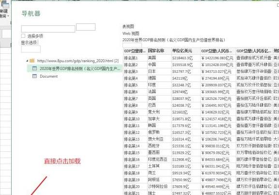
Task: Click the small box right of the search field
Action: (x=86, y=27)
